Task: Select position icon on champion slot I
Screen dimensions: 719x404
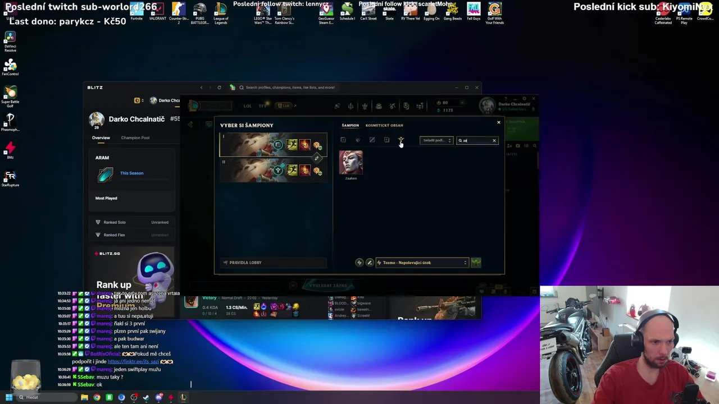Action: pyautogui.click(x=277, y=145)
